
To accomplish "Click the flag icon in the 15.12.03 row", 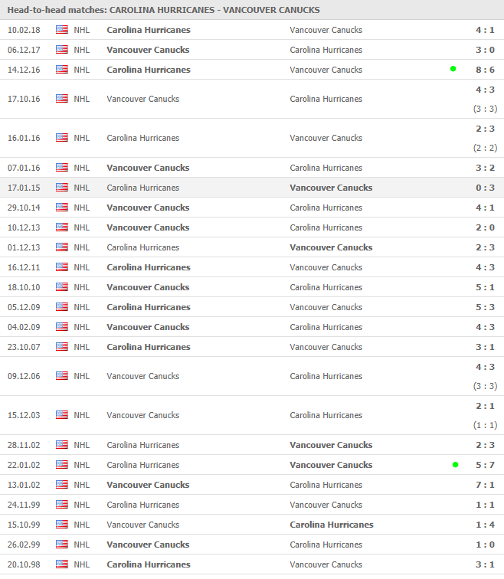I will click(x=62, y=415).
